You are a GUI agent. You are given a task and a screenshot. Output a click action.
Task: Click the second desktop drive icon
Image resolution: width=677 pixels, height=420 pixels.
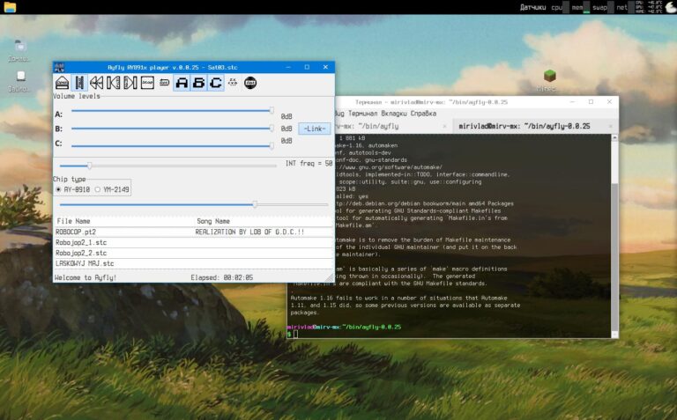(x=20, y=77)
